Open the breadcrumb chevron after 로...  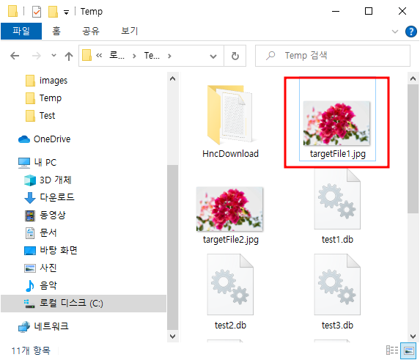[134, 56]
